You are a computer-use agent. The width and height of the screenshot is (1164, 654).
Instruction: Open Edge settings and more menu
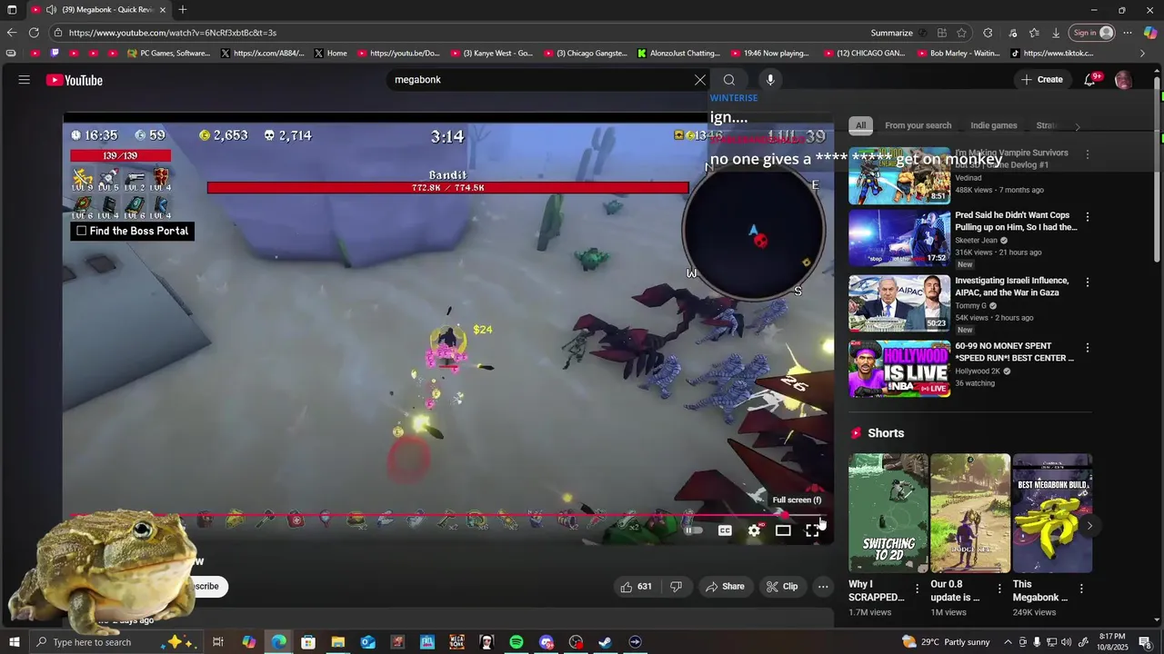point(1128,33)
